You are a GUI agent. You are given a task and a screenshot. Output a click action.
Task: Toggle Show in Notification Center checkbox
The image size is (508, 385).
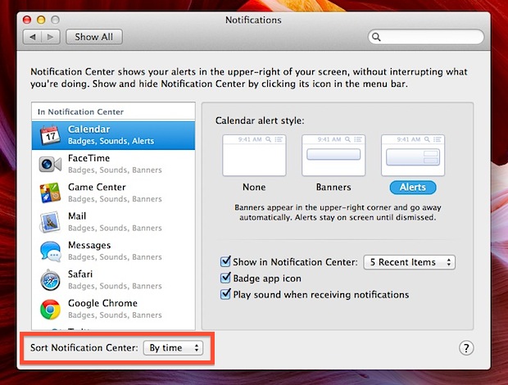click(x=225, y=261)
